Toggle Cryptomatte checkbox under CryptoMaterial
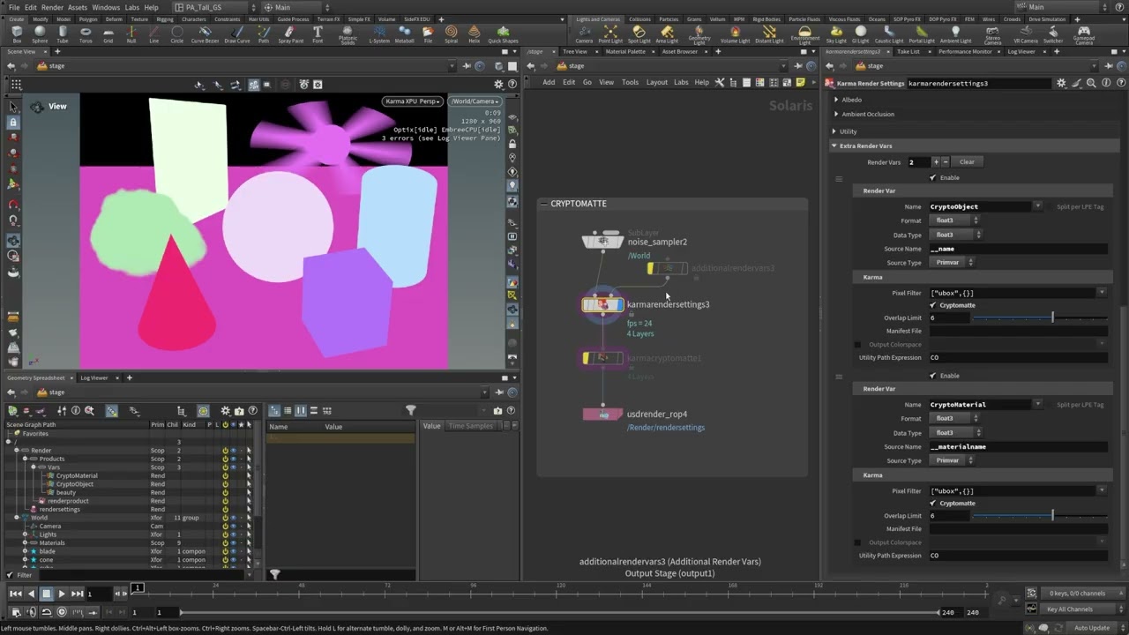 coord(933,503)
